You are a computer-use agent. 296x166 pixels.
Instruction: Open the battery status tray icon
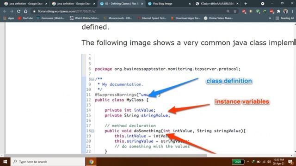pyautogui.click(x=259, y=162)
